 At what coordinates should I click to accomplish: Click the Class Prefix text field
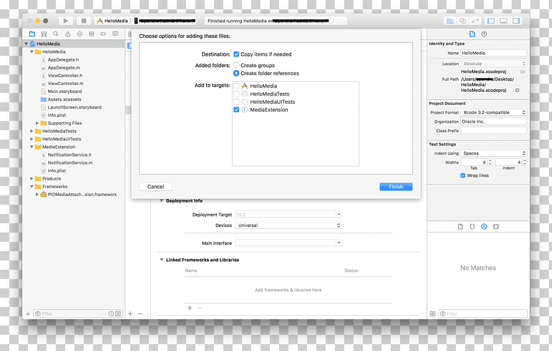tap(494, 131)
